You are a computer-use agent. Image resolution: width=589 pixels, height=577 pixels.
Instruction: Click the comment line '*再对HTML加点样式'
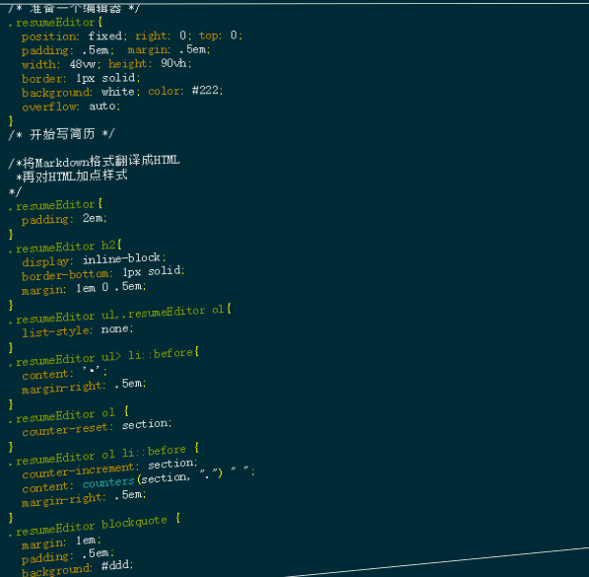point(71,176)
